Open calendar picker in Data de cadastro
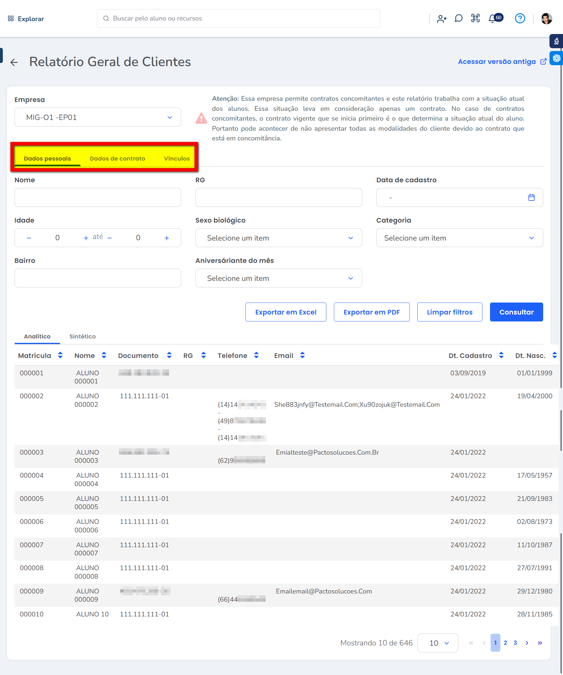The image size is (563, 675). (531, 197)
